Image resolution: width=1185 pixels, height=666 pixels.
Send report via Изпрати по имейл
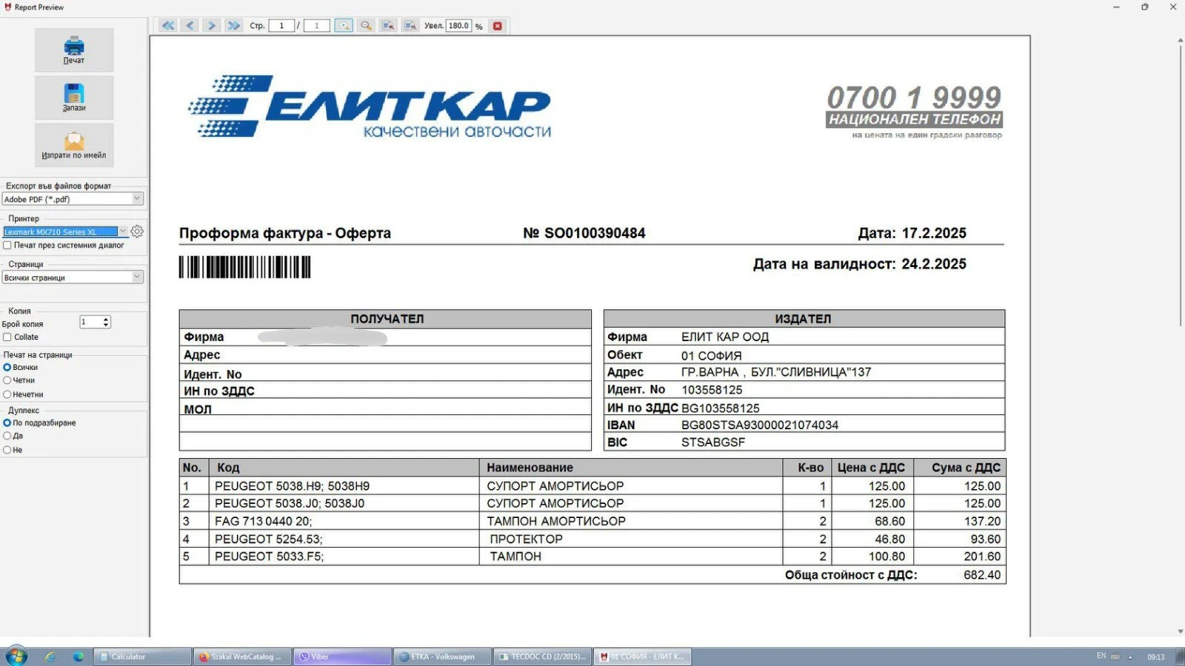coord(74,145)
